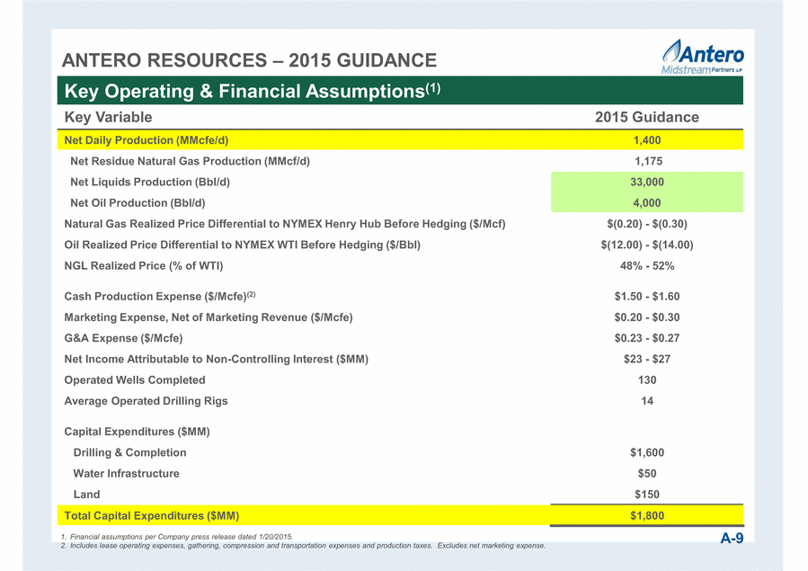Click the 'Key Operating & Financial Assumptions' banner

(x=400, y=91)
